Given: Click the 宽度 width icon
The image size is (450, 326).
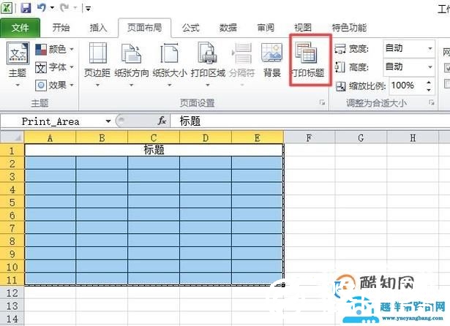Looking at the screenshot, I should 340,49.
